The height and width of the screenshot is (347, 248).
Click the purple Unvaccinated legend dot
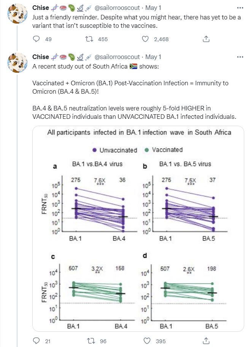coord(94,150)
